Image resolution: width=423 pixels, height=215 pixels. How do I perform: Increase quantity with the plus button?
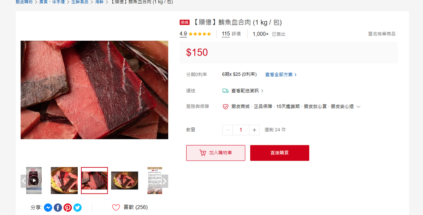point(254,130)
